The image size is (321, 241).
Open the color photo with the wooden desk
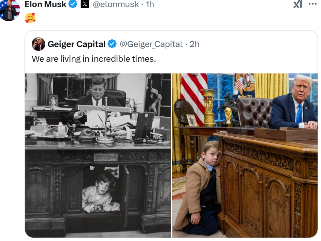tap(245, 155)
